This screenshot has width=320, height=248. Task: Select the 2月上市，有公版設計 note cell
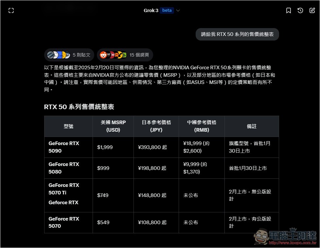pos(252,223)
